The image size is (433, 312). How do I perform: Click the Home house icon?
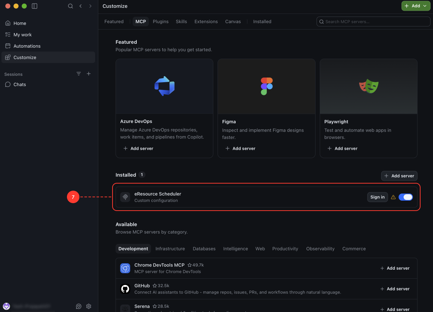click(8, 23)
